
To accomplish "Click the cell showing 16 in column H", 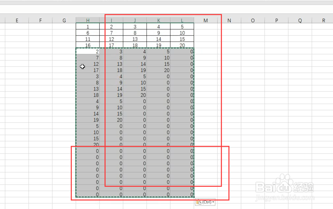I will click(88, 45).
